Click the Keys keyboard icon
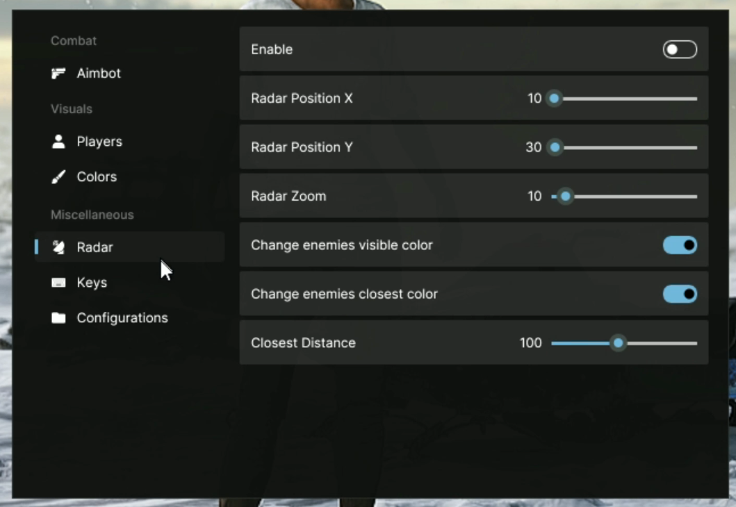The image size is (736, 507). 58,283
